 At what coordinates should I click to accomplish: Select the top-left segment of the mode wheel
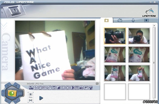8,85
